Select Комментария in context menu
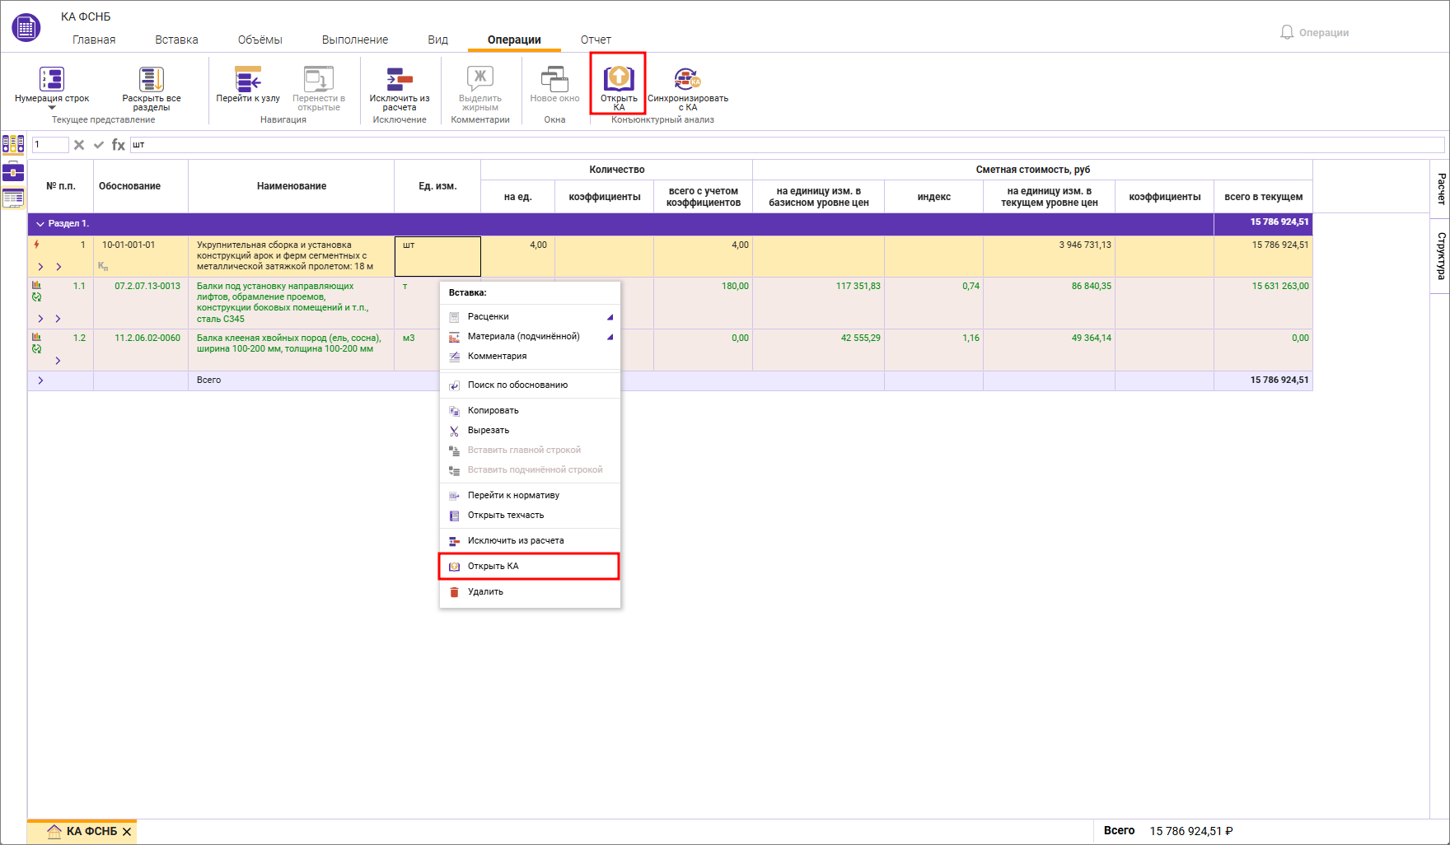 click(530, 356)
